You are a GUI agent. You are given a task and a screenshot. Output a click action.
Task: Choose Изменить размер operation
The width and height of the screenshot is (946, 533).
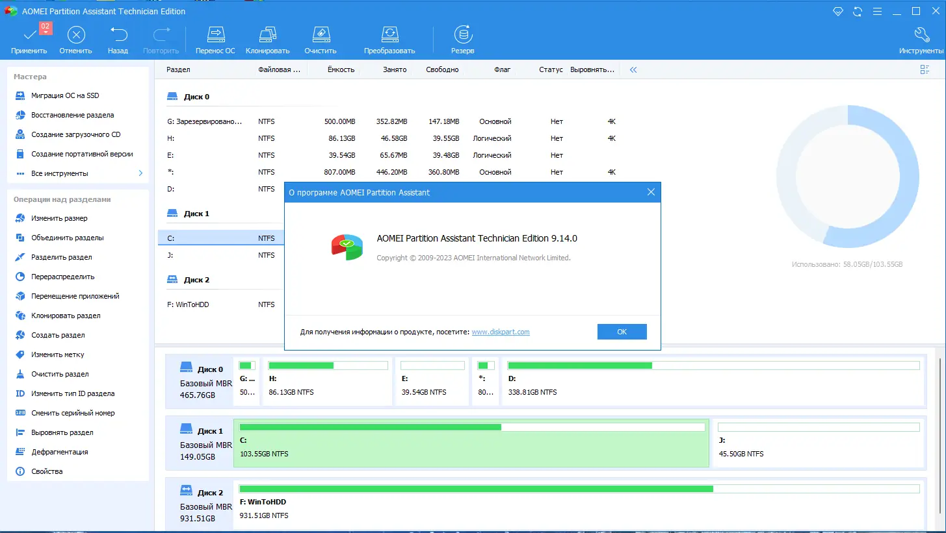(x=59, y=218)
